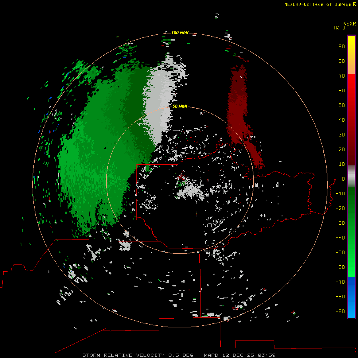Click the -10 value on velocity scale
This screenshot has width=358, height=358.
[x=340, y=194]
